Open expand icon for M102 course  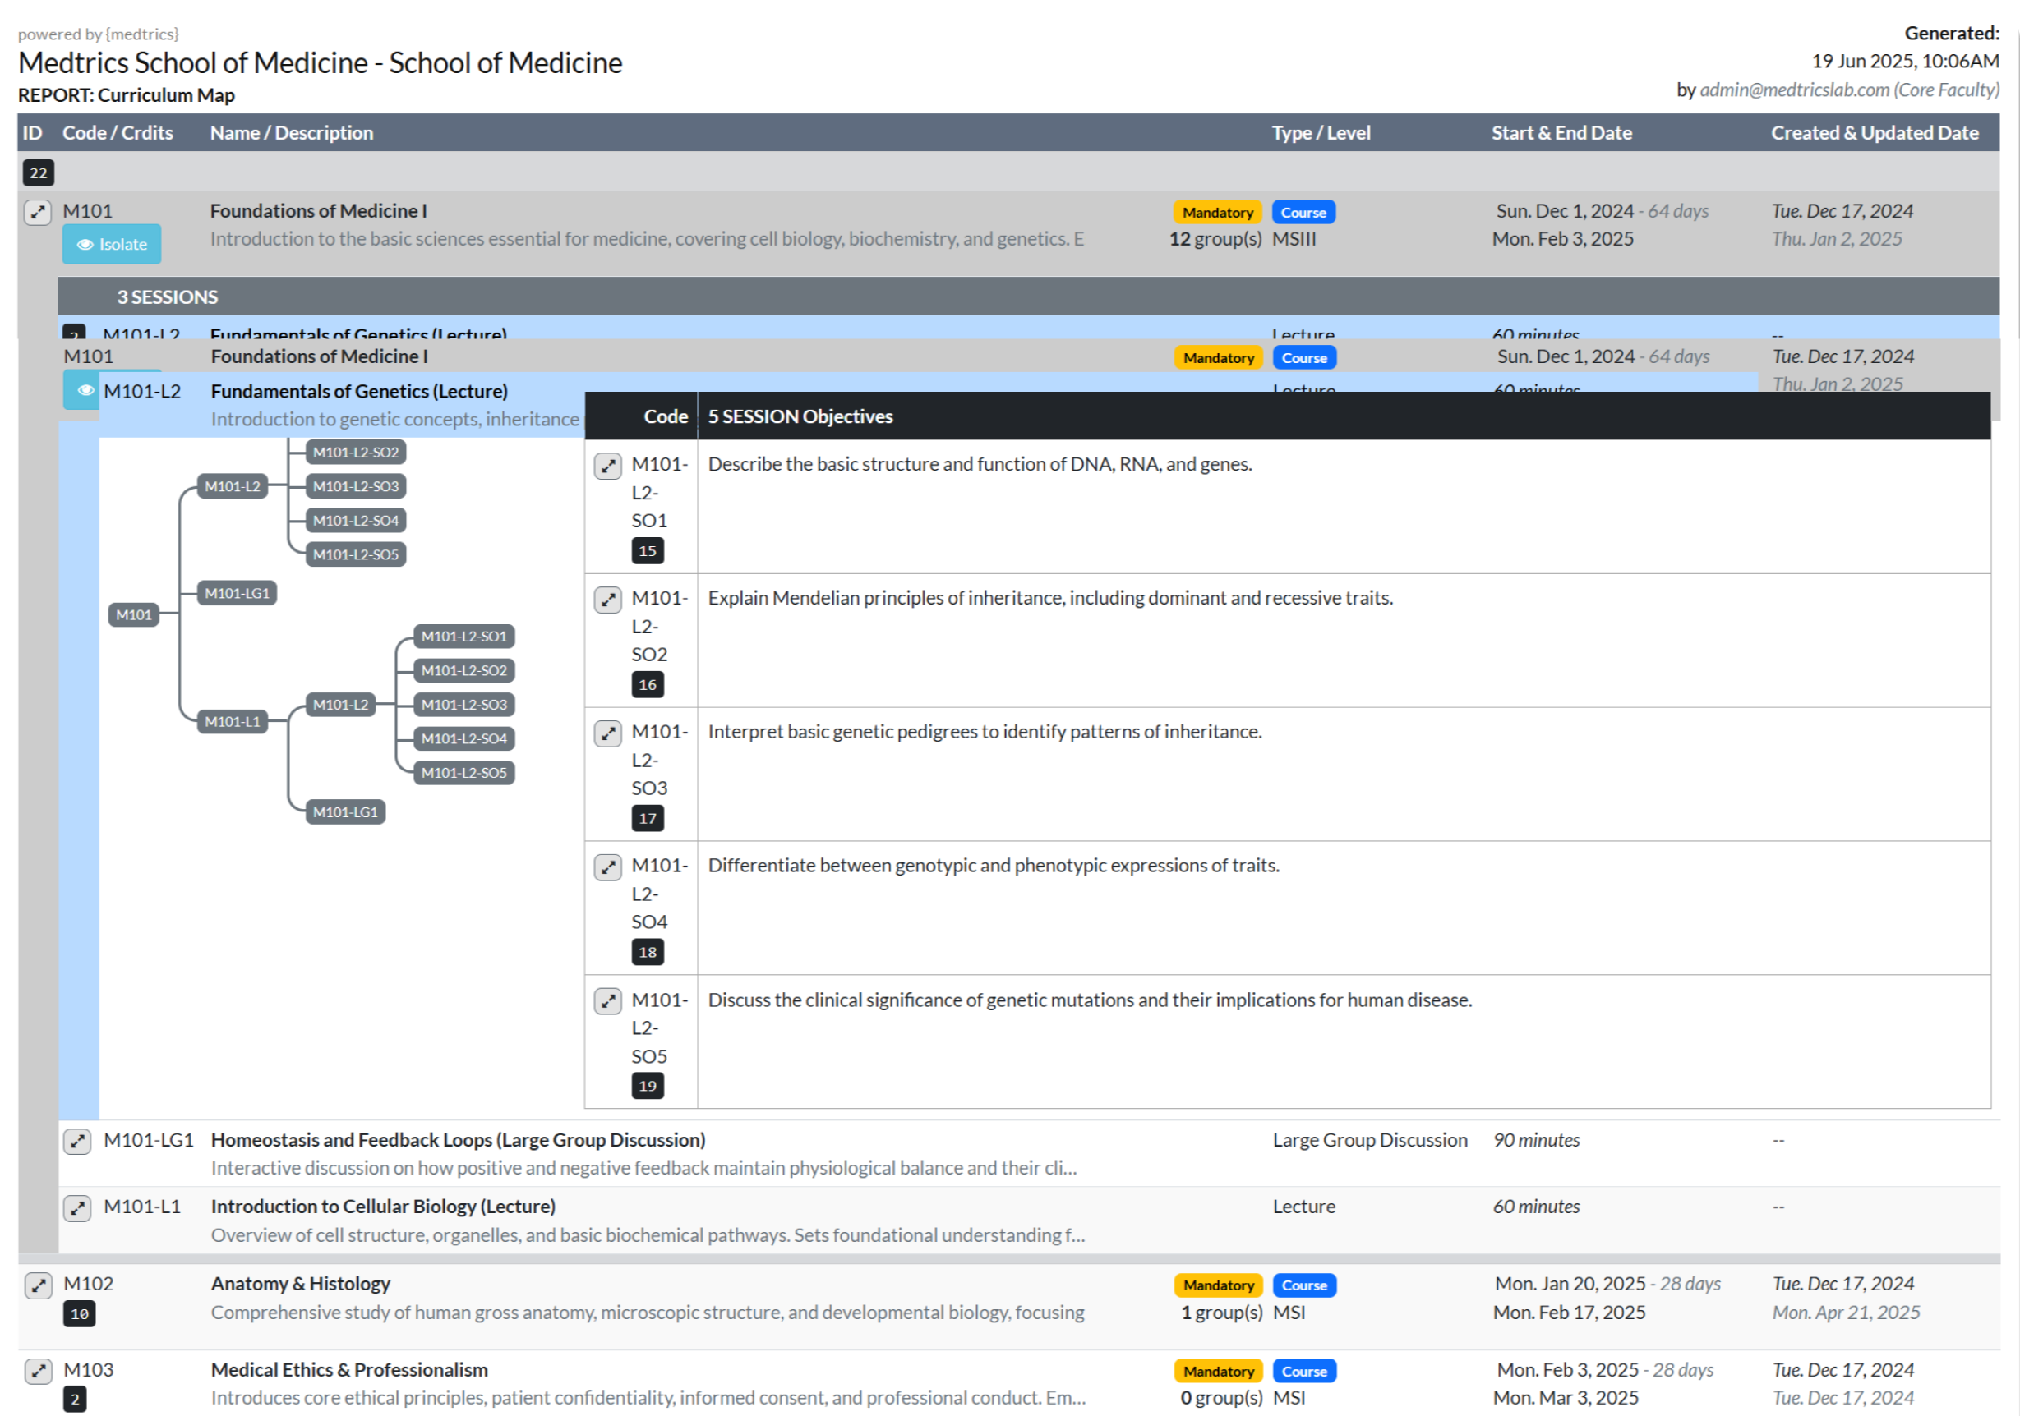click(38, 1285)
